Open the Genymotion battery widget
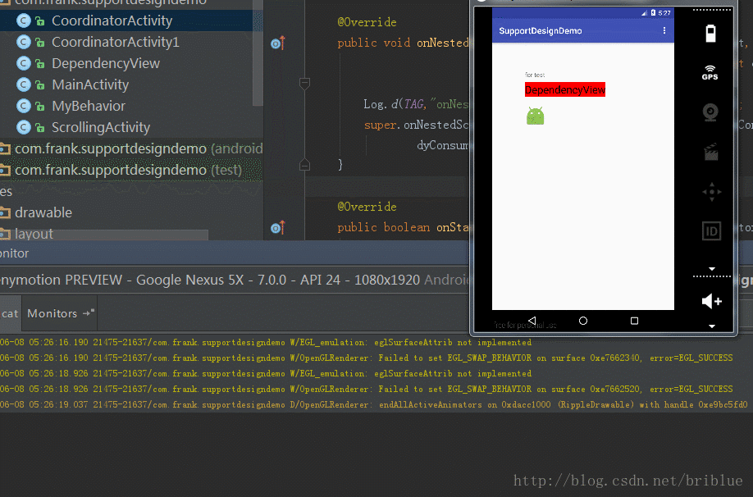This screenshot has height=497, width=753. tap(710, 34)
